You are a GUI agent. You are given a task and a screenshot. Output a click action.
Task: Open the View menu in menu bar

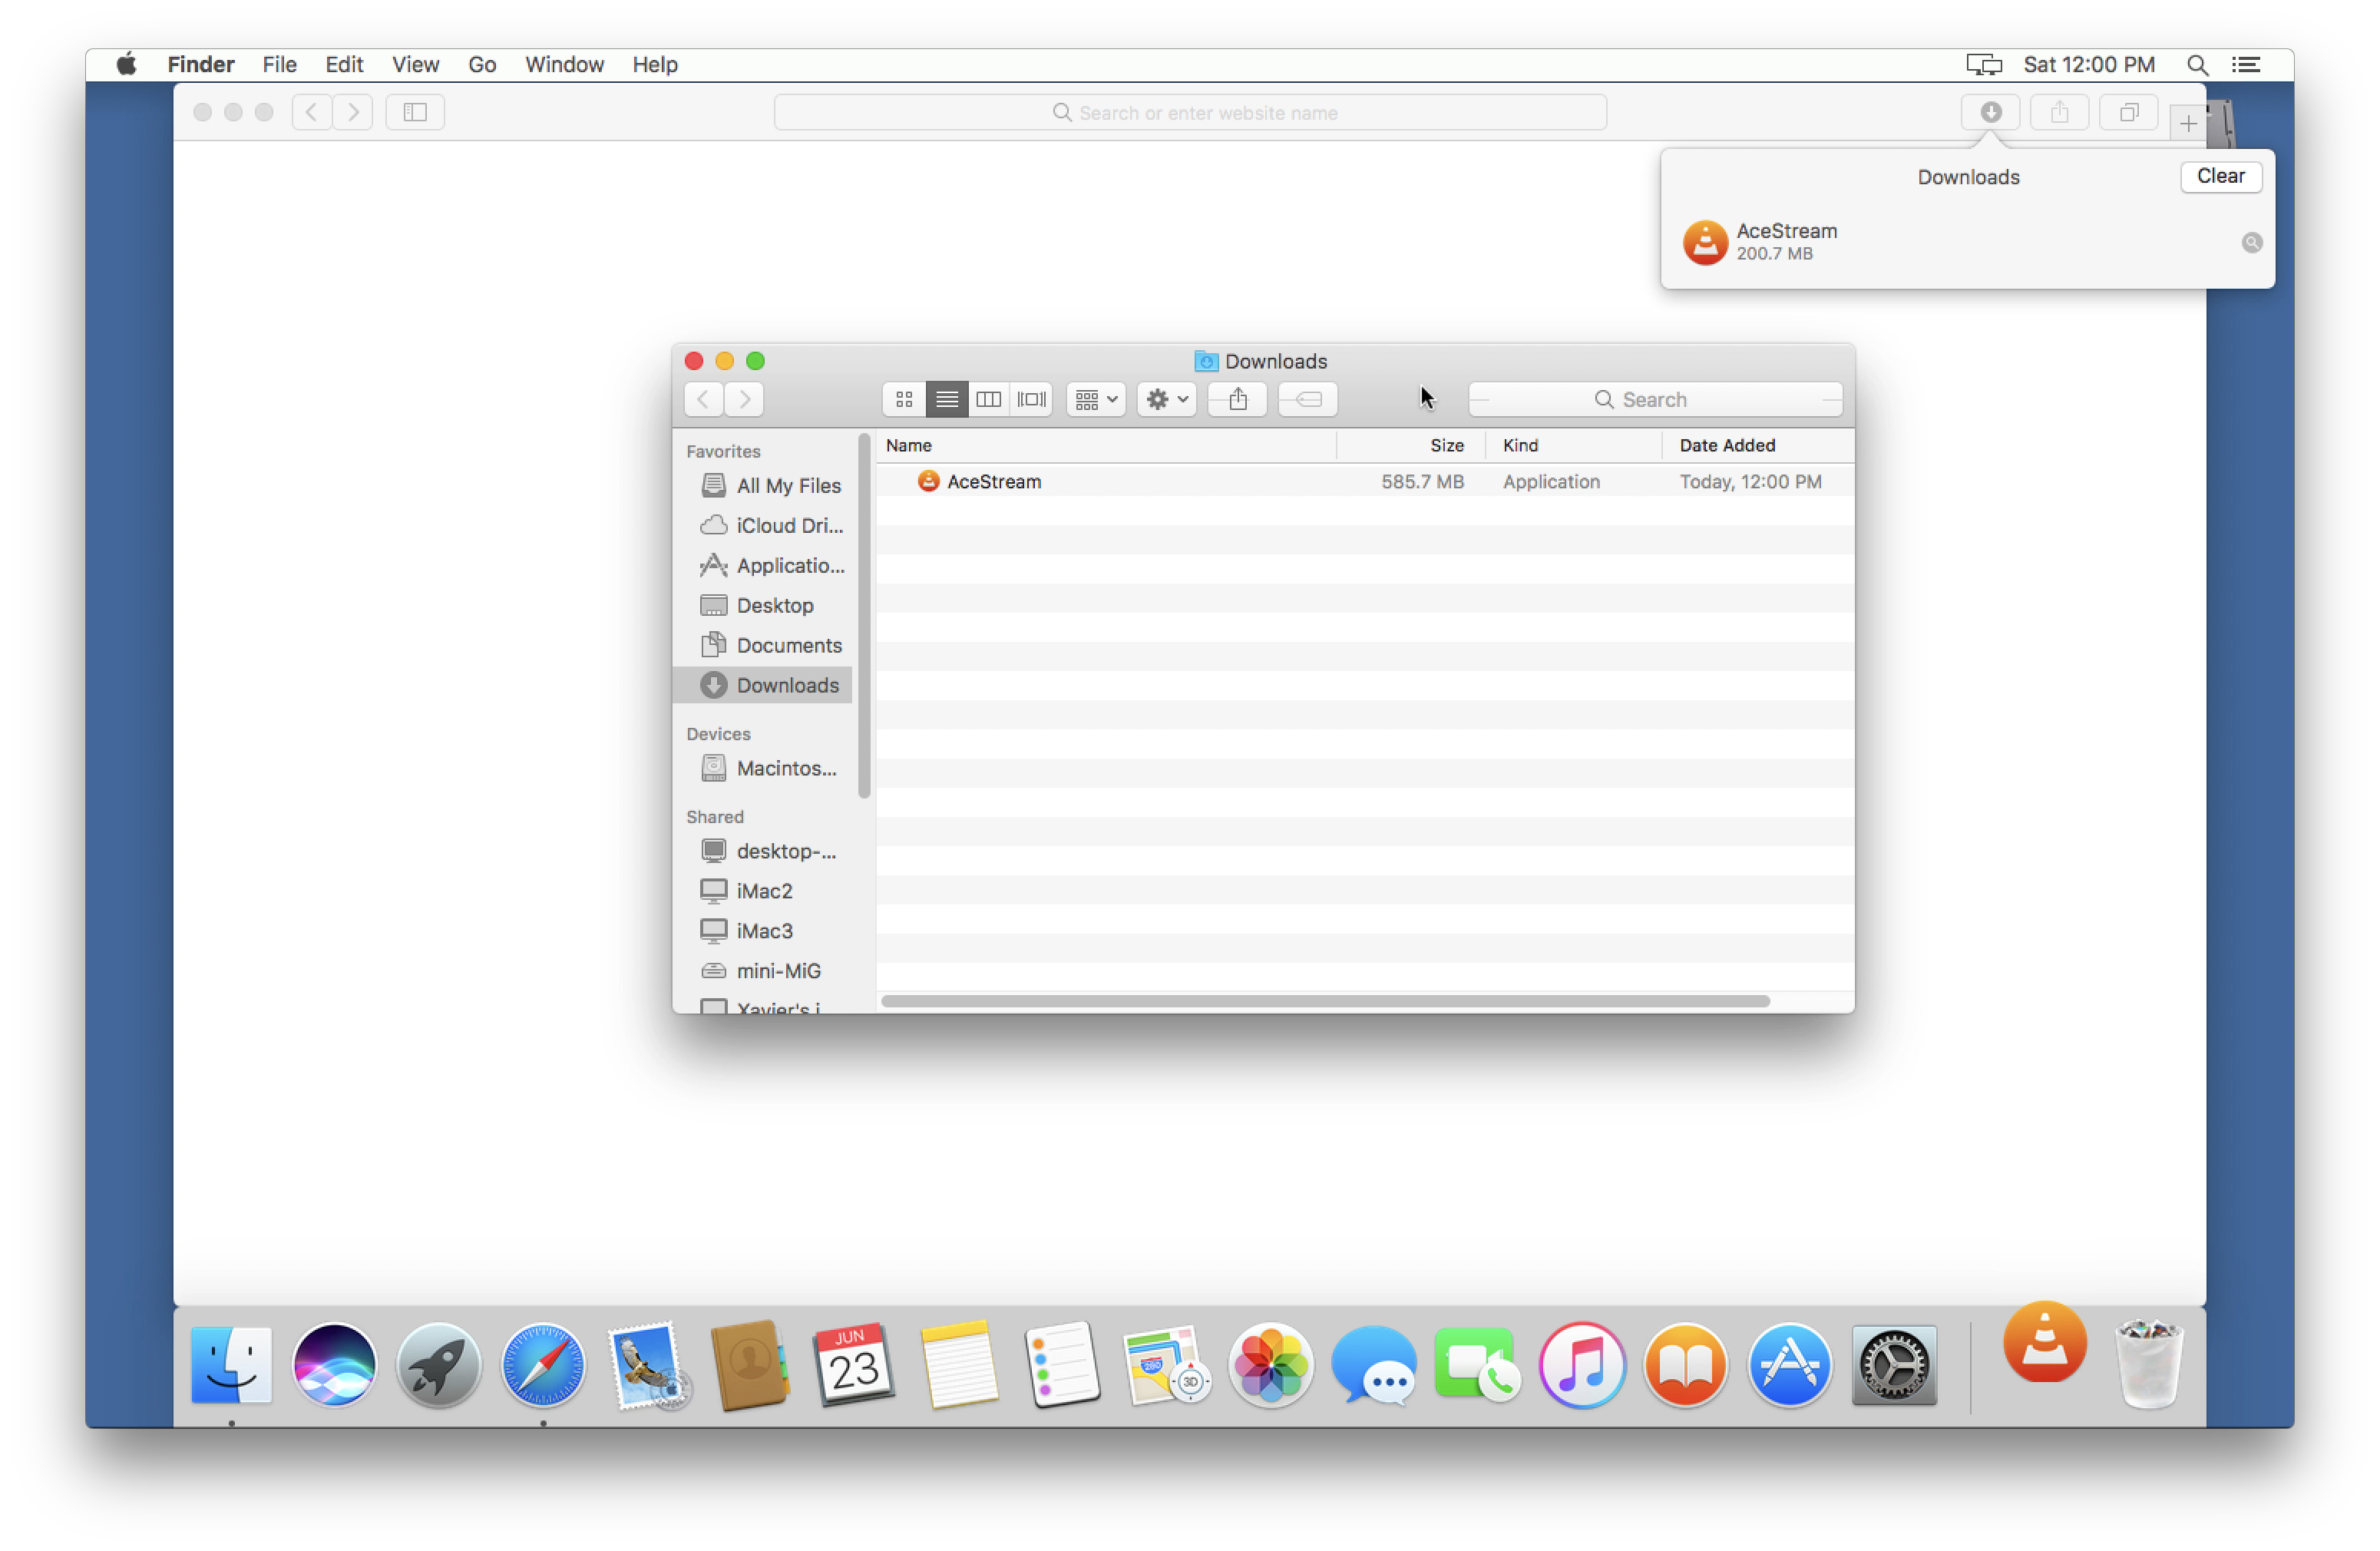415,64
